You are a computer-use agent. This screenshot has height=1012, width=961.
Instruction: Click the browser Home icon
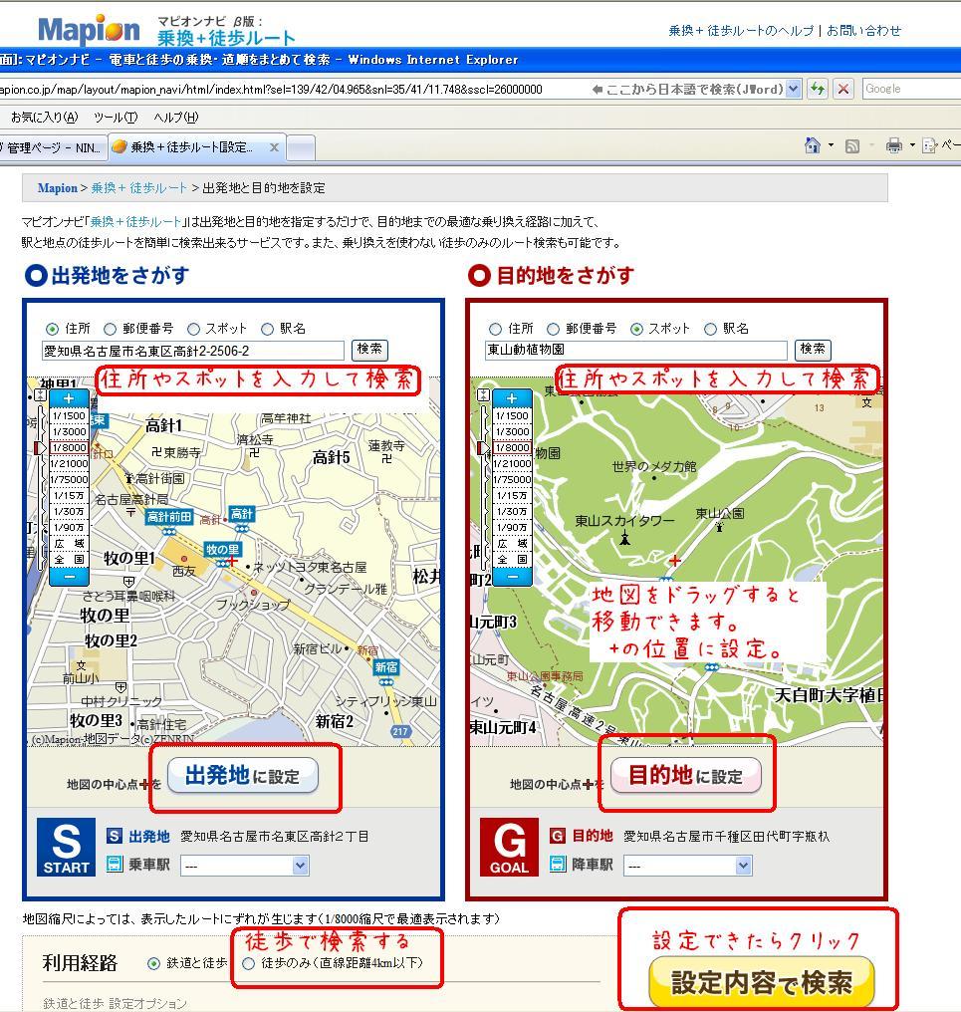coord(813,145)
